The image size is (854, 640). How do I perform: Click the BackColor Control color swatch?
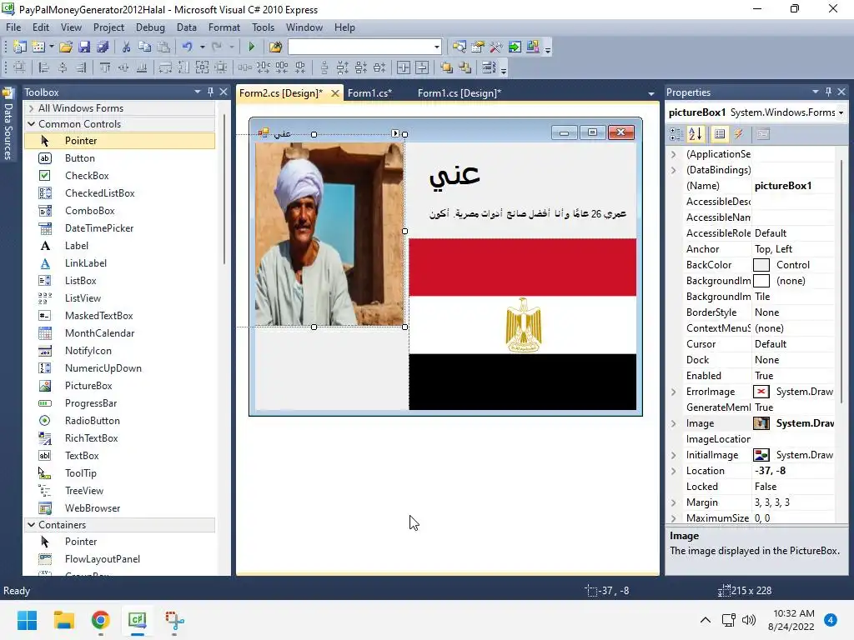pyautogui.click(x=761, y=265)
